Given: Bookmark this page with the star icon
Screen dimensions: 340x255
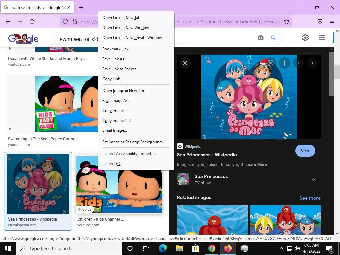Looking at the screenshot, I should [287, 21].
